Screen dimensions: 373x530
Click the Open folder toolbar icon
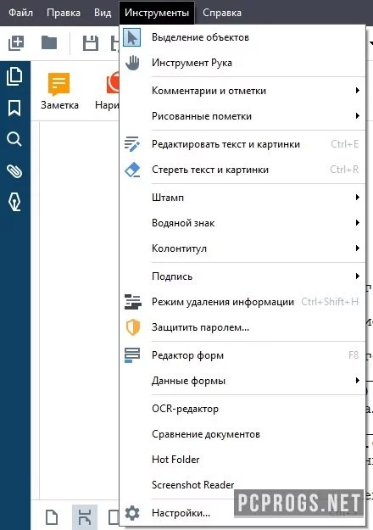49,43
